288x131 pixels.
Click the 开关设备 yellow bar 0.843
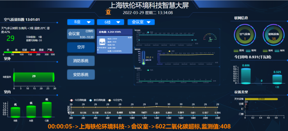click(261, 99)
